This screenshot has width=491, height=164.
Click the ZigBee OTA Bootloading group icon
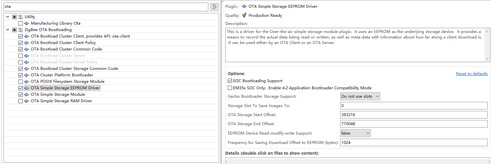(x=20, y=30)
